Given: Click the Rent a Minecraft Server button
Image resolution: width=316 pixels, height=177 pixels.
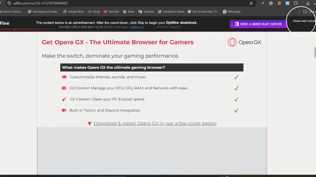Looking at the screenshot, I should (x=258, y=24).
